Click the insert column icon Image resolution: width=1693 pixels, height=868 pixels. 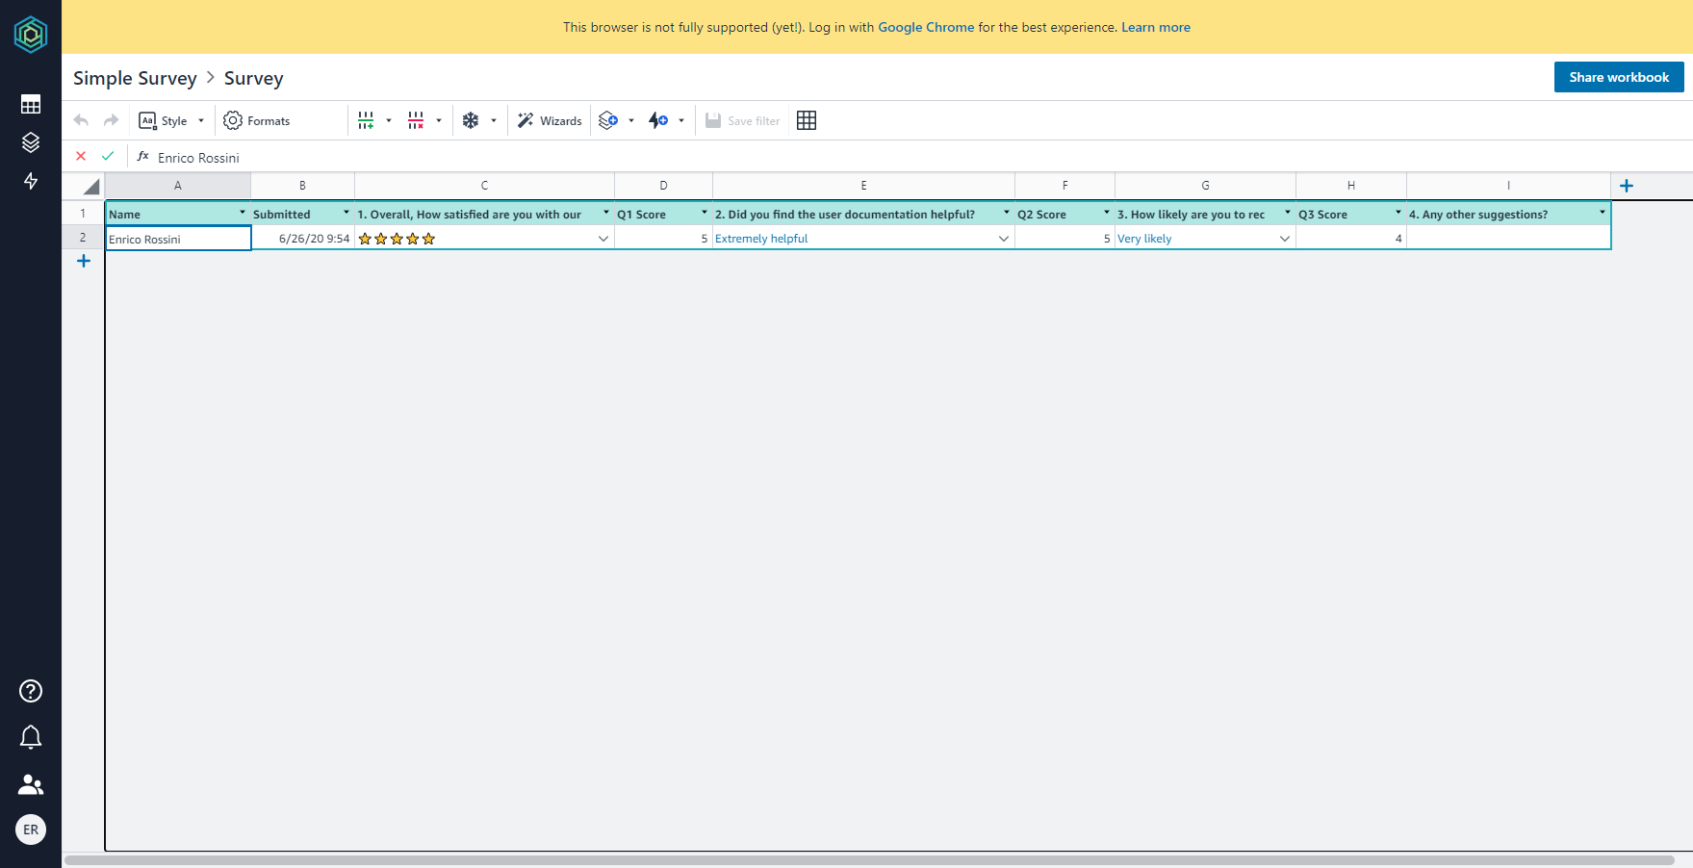[366, 120]
